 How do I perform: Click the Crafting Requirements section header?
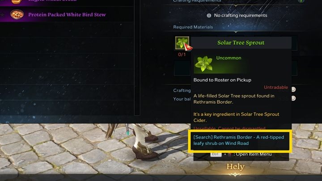click(197, 1)
